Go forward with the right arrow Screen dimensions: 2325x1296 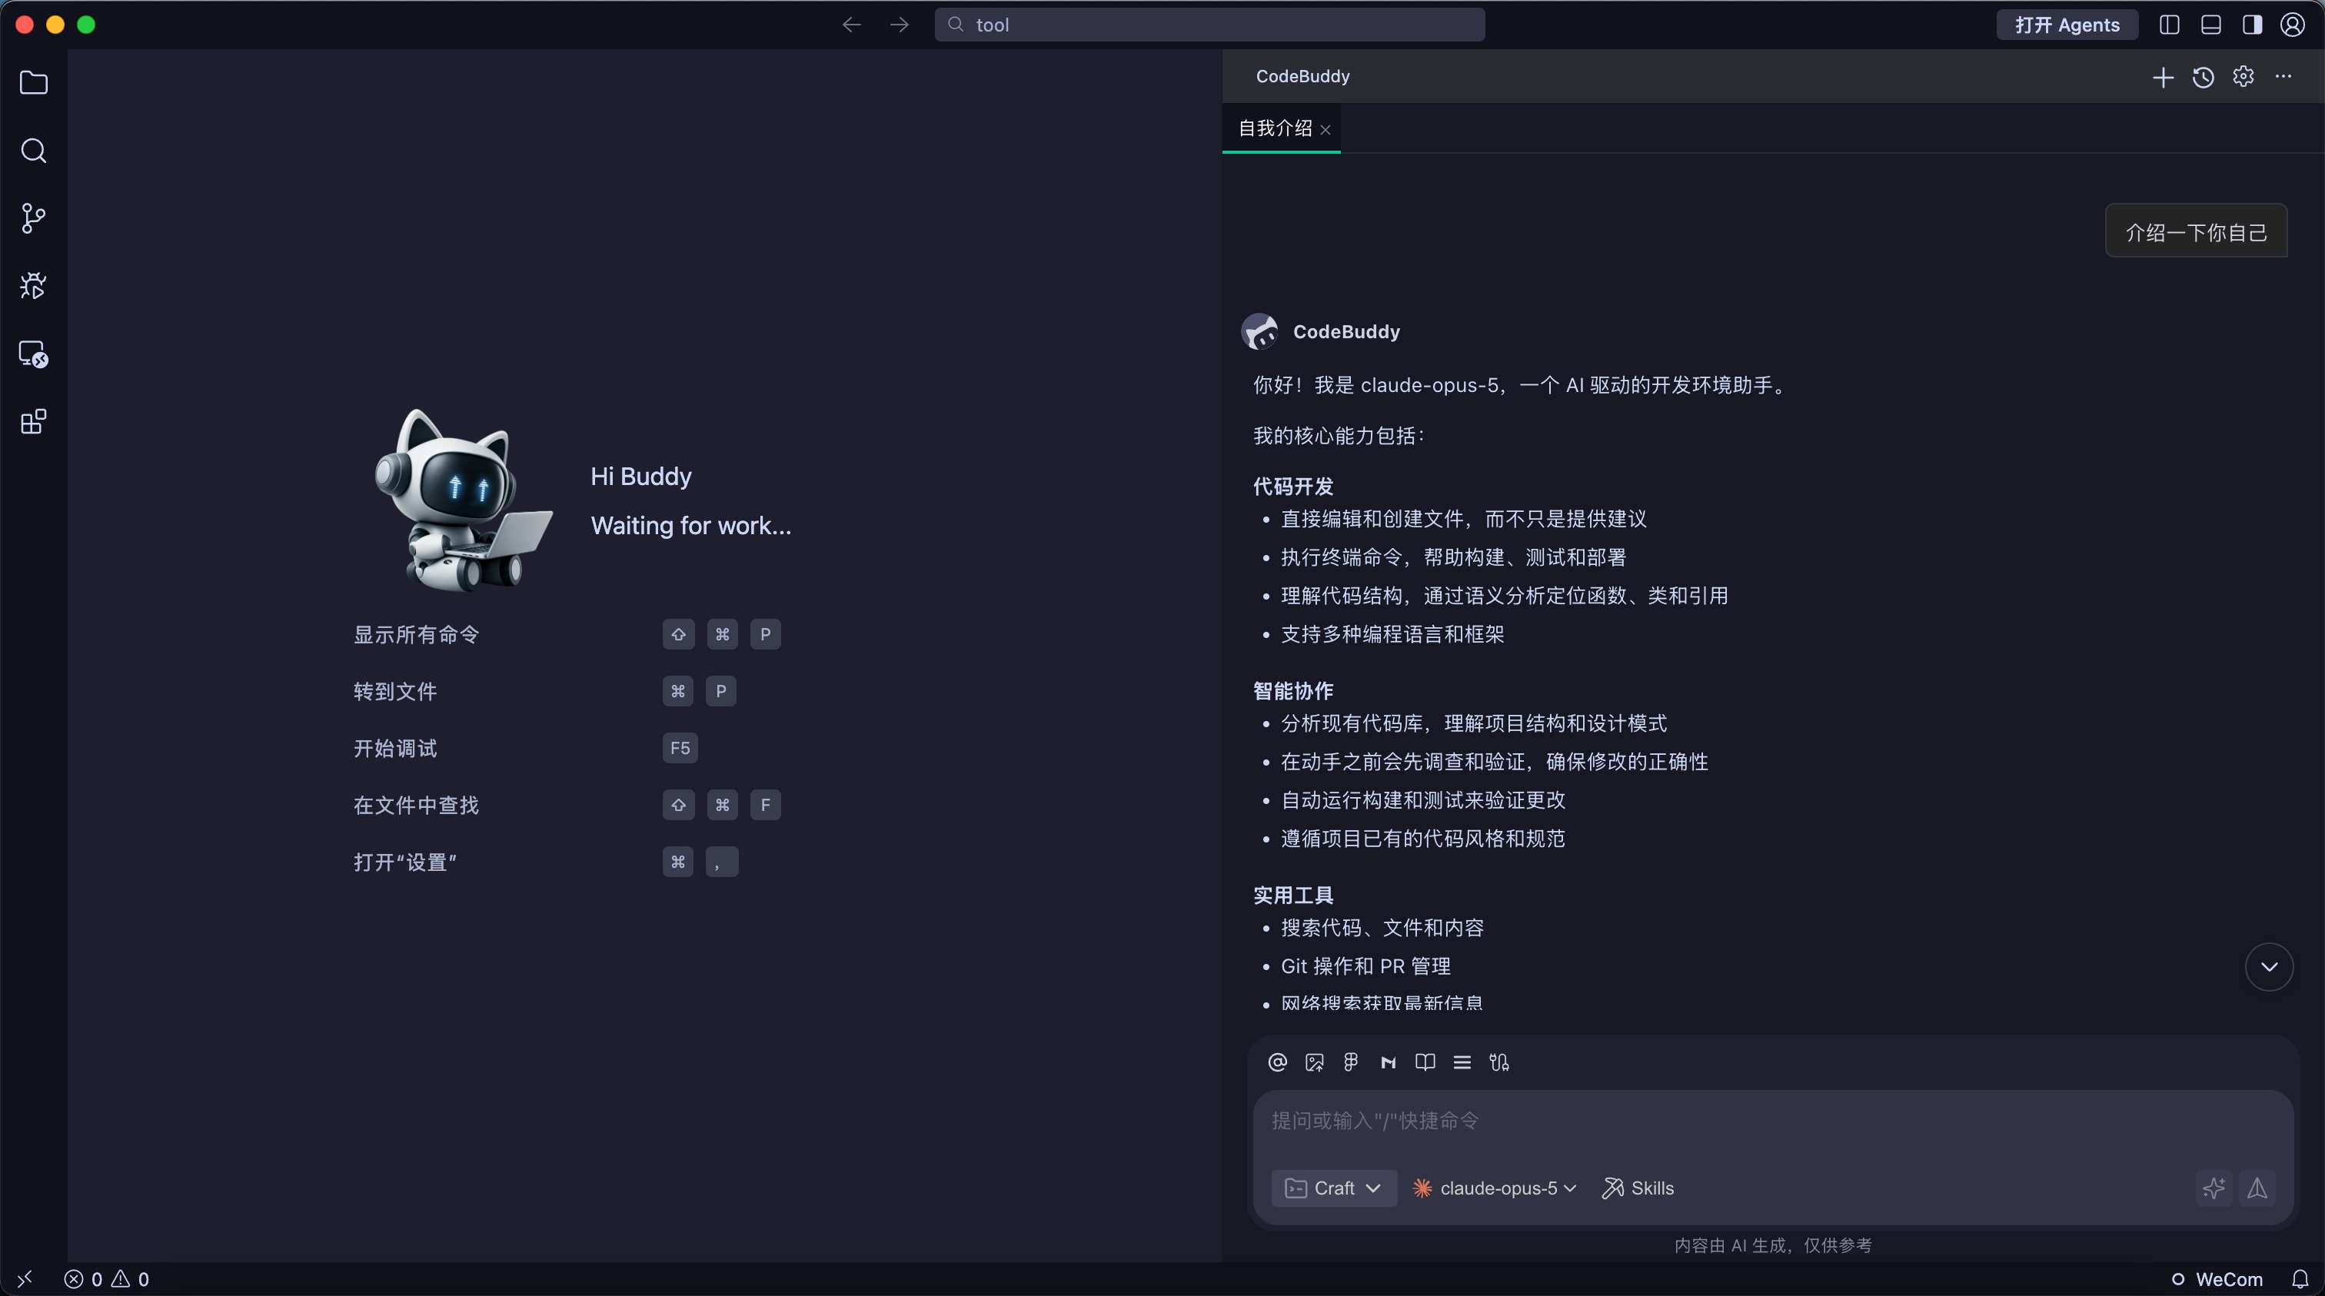coord(899,25)
